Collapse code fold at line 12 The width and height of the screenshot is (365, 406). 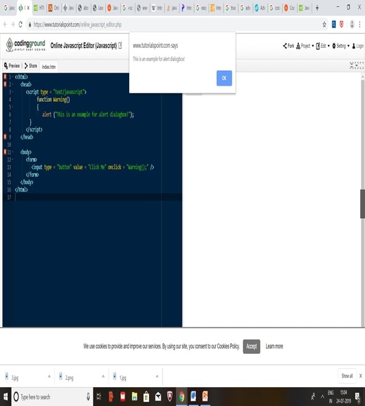click(13, 160)
